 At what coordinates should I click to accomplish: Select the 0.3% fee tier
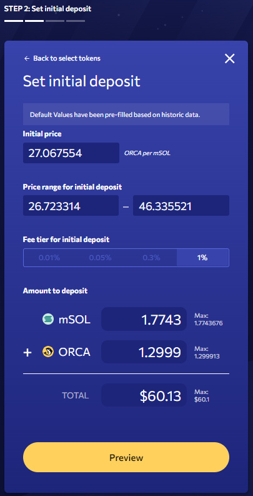coord(151,258)
